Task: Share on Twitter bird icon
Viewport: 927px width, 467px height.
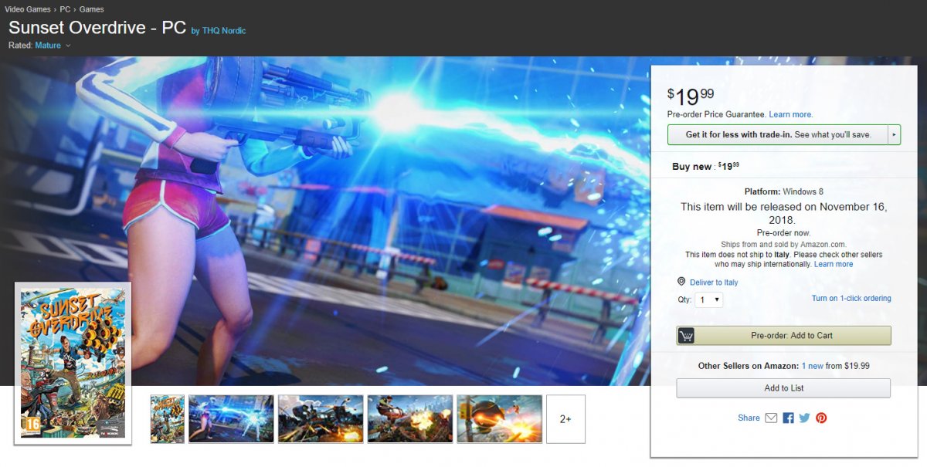Action: (804, 418)
